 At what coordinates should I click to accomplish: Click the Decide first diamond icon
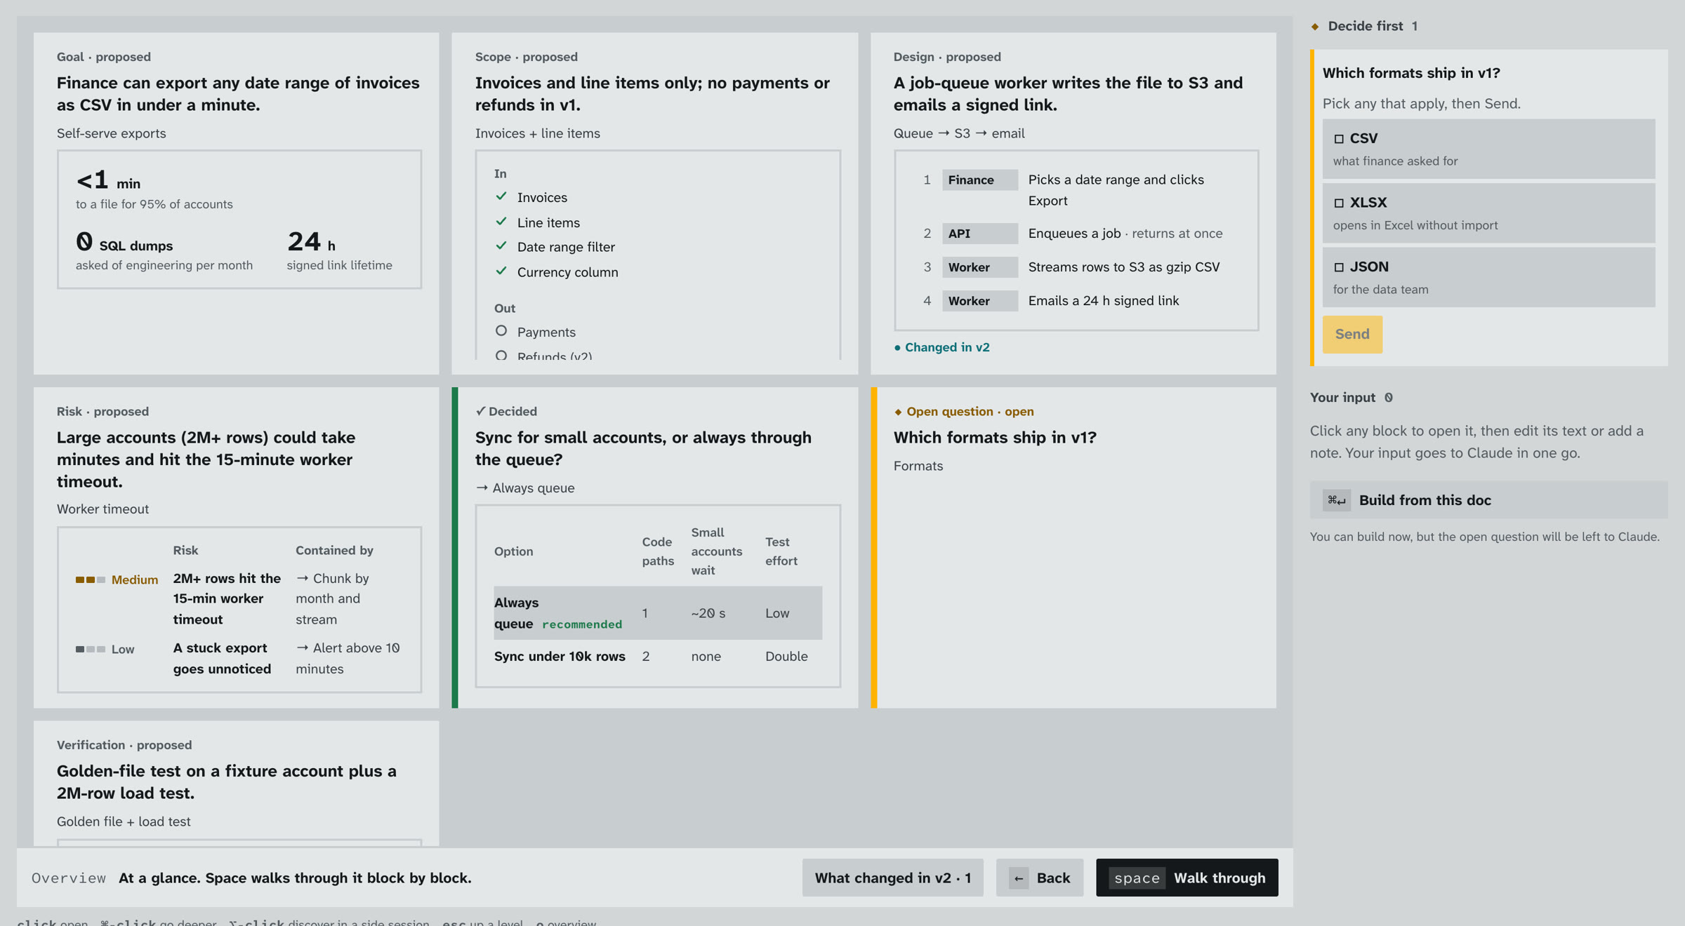[x=1315, y=27]
